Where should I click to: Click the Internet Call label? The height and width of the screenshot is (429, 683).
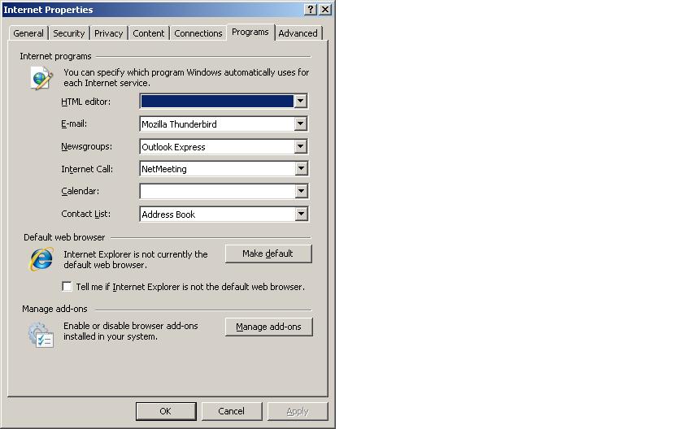tap(87, 169)
